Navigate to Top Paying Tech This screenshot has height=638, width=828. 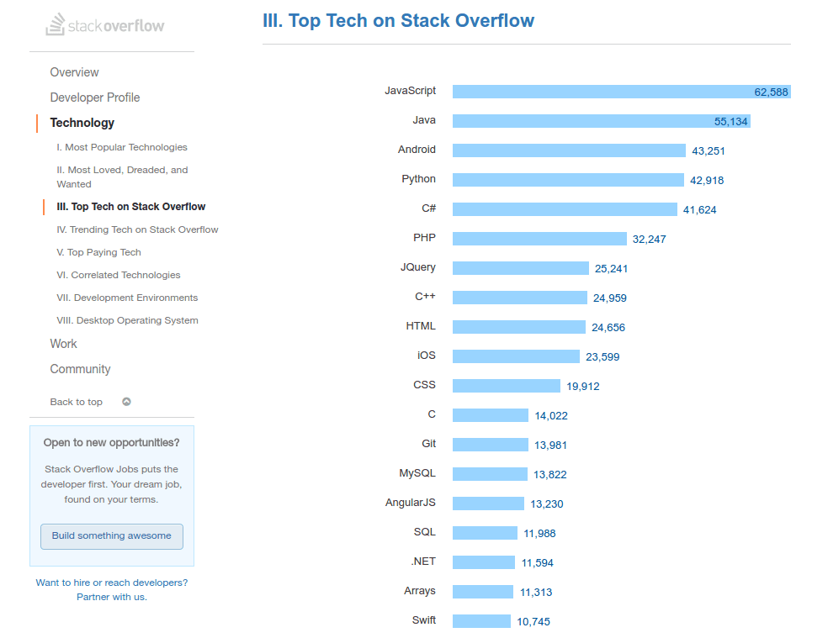point(98,252)
